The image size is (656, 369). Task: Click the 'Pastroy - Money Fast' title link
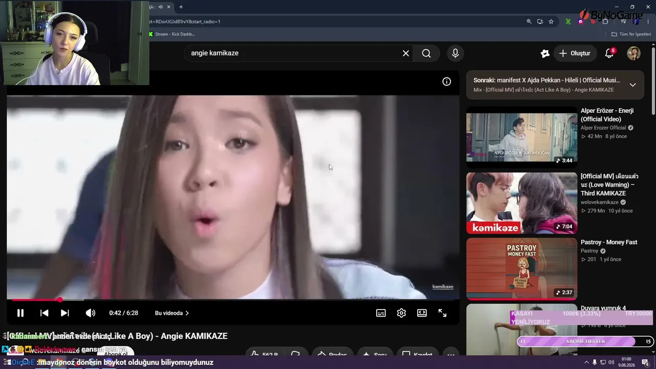[609, 242]
